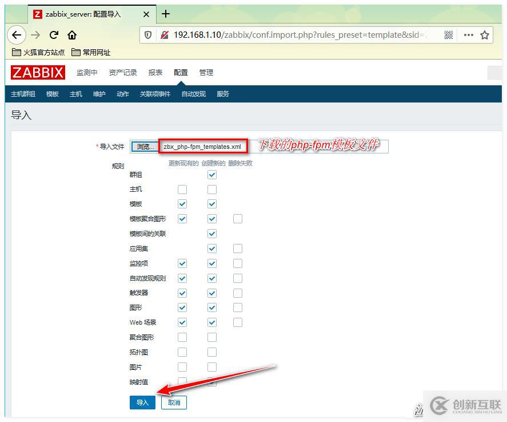Reload the page with the refresh icon
507x422 pixels.
[53, 34]
